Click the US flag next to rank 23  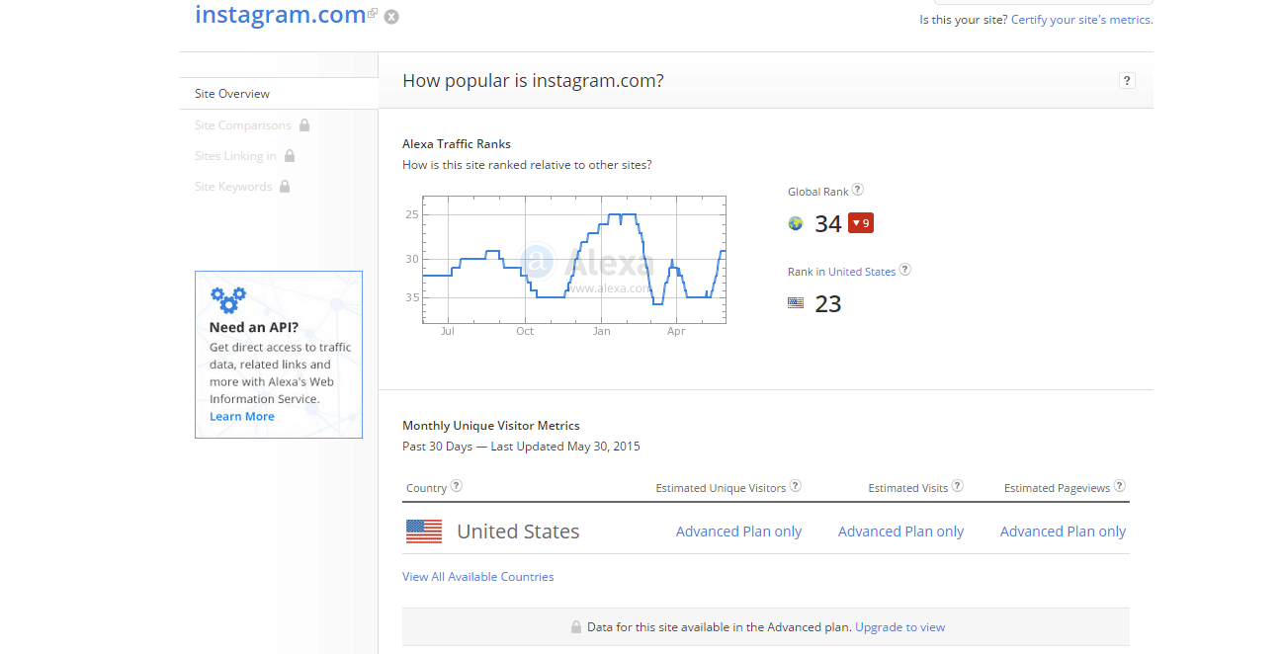pyautogui.click(x=796, y=303)
